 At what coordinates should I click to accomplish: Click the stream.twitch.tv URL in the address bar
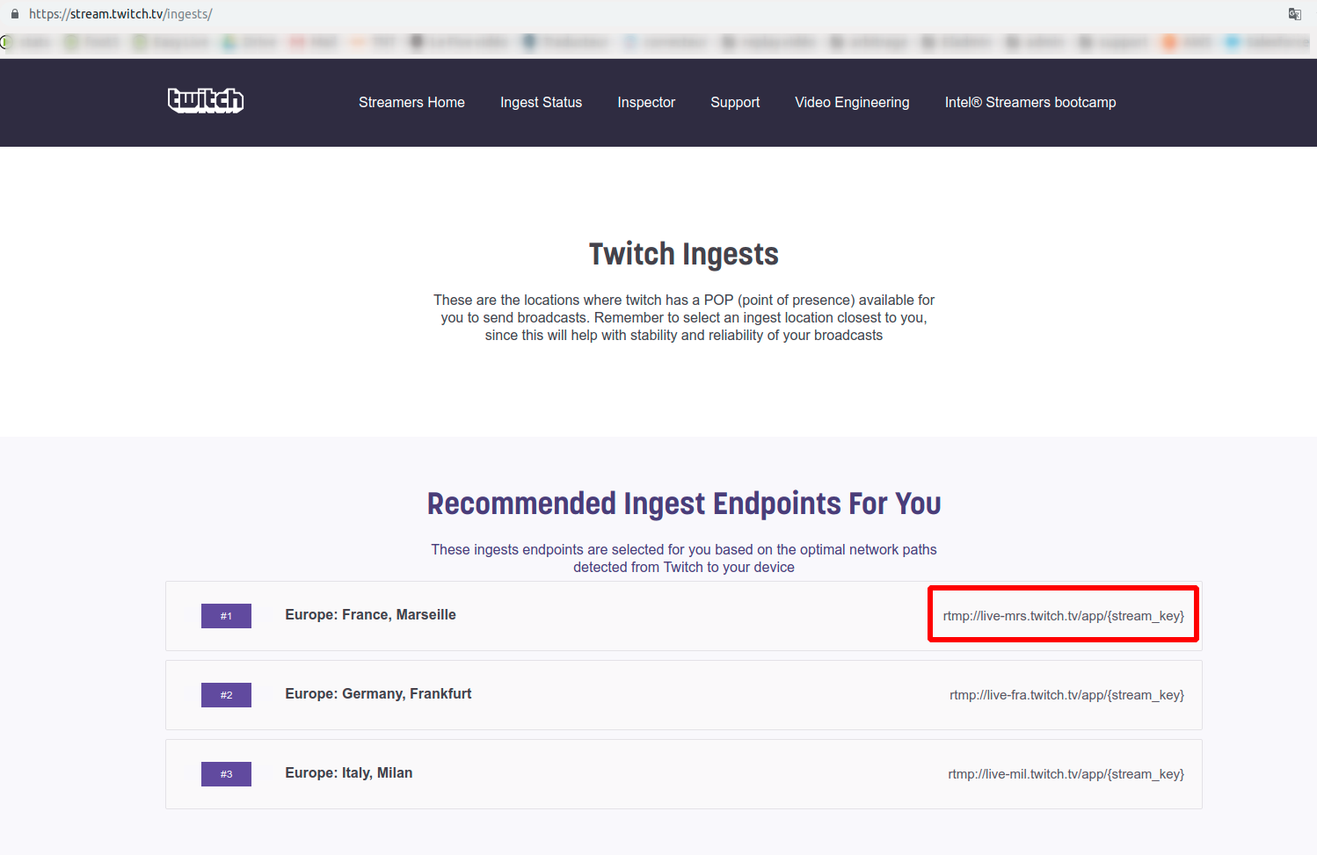pos(120,14)
